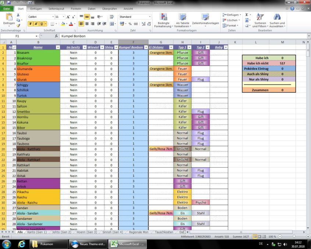Toggle bottom vertical alignment
This screenshot has height=249, width=311.
click(92, 17)
